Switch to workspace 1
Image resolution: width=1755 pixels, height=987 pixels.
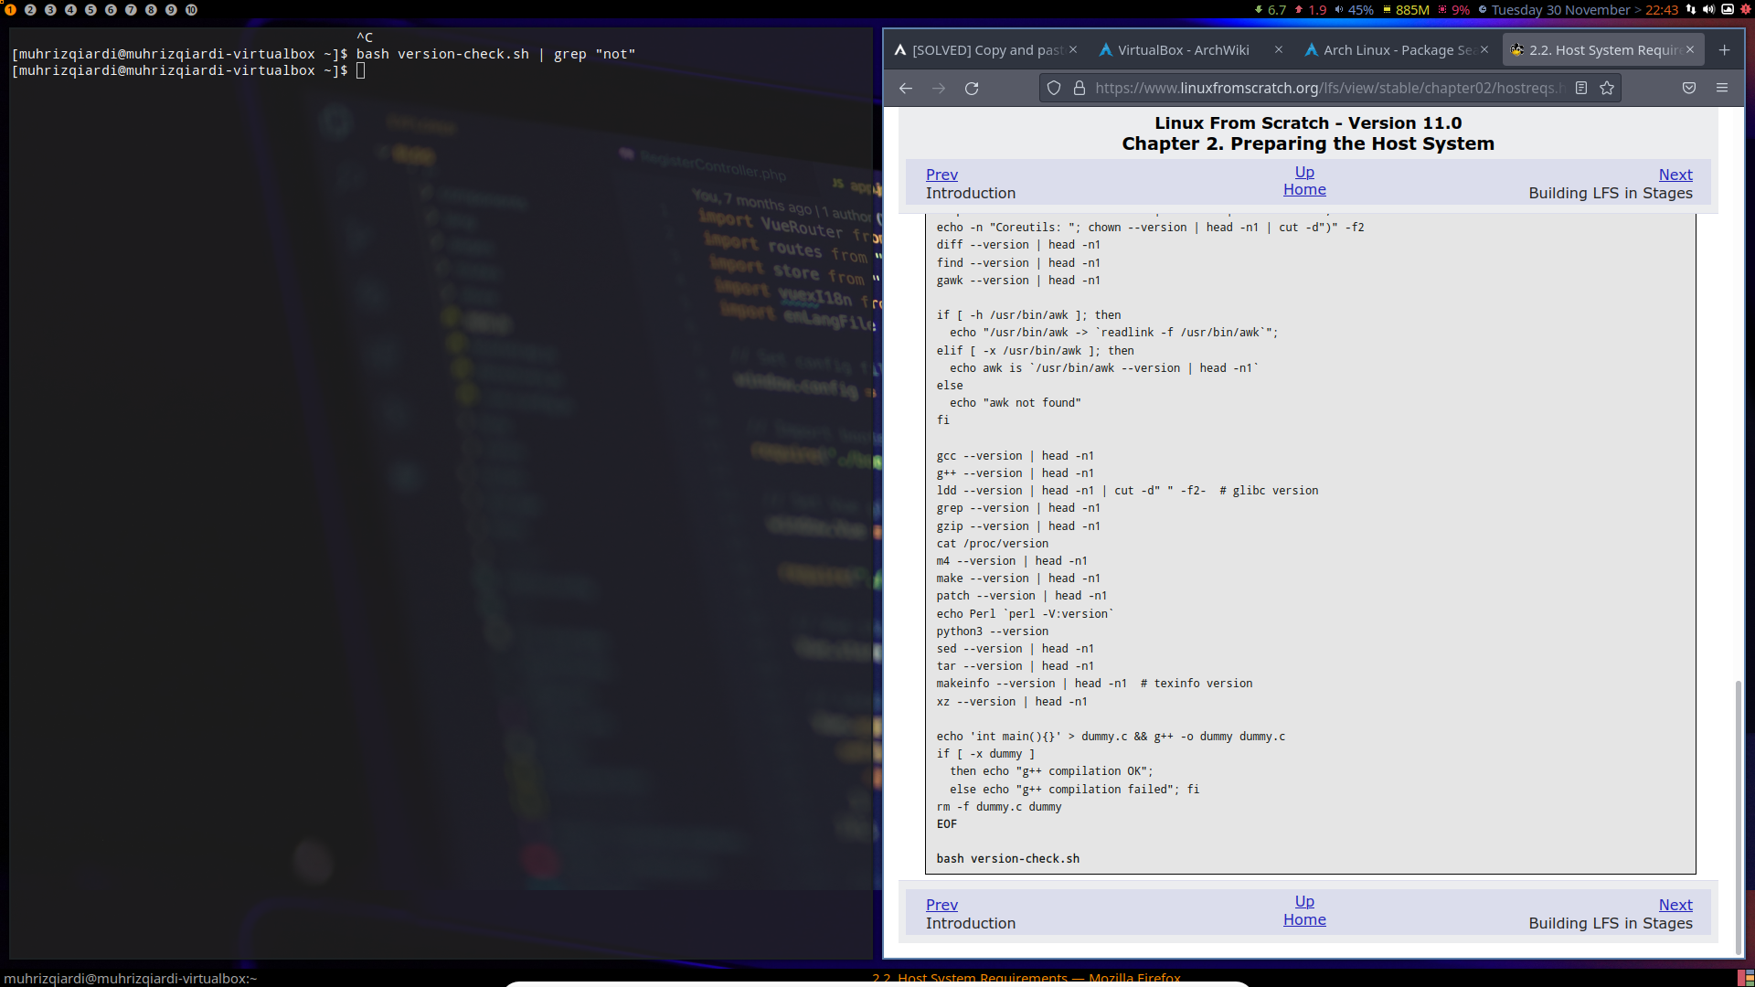(x=10, y=10)
